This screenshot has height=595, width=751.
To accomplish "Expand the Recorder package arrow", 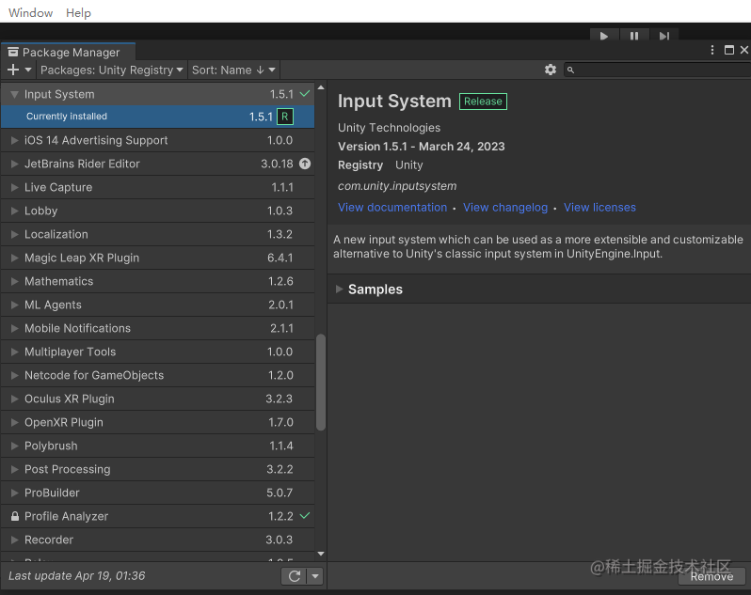I will pyautogui.click(x=14, y=540).
